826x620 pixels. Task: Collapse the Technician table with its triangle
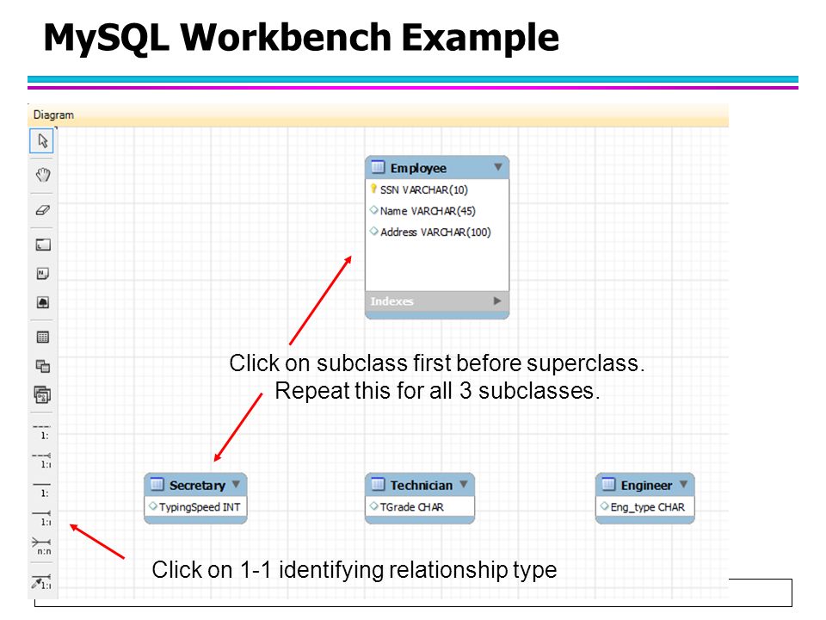tap(464, 484)
